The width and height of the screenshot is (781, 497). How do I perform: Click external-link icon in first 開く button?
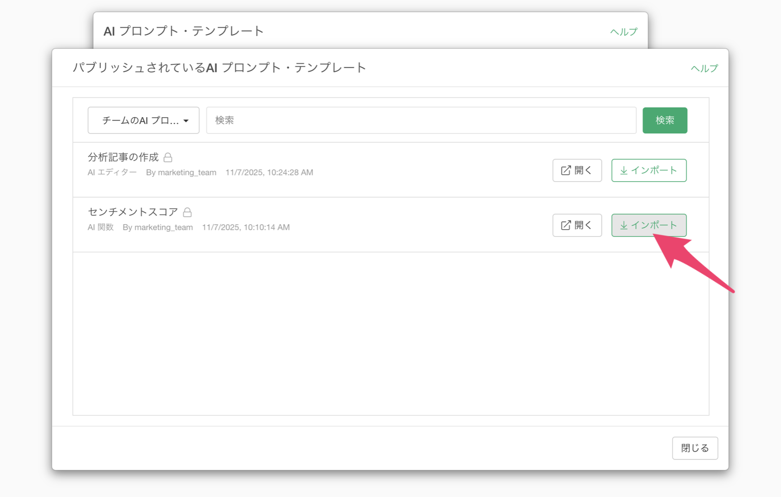pyautogui.click(x=565, y=170)
